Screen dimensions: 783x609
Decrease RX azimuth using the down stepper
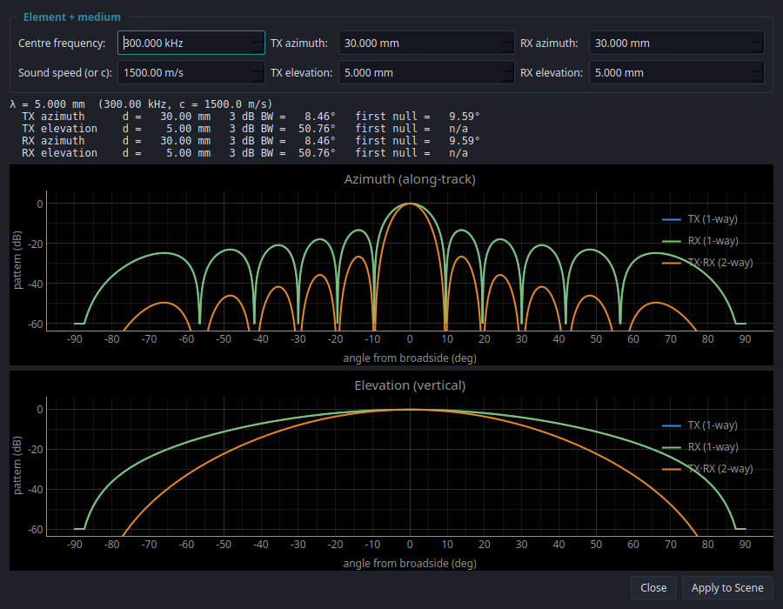pyautogui.click(x=758, y=49)
